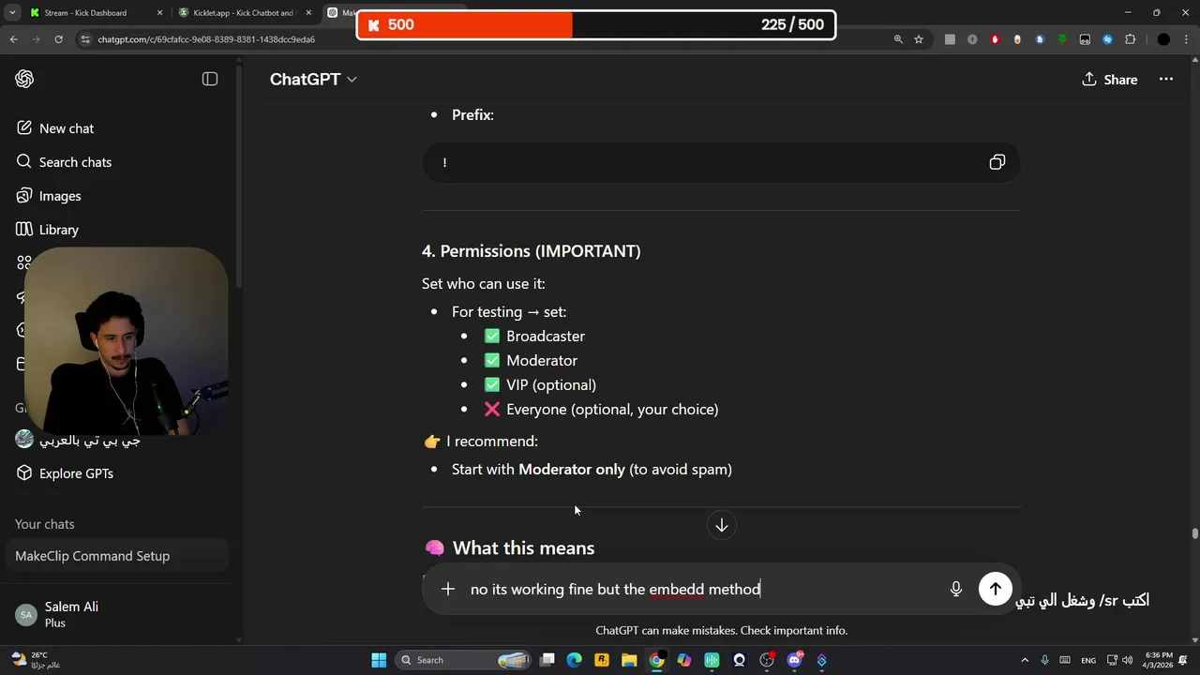Open the three-dot conversation options menu
1200x675 pixels.
click(1166, 79)
